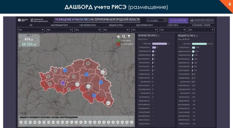
Task: Click the 'На главную' button
Action: [x=177, y=20]
